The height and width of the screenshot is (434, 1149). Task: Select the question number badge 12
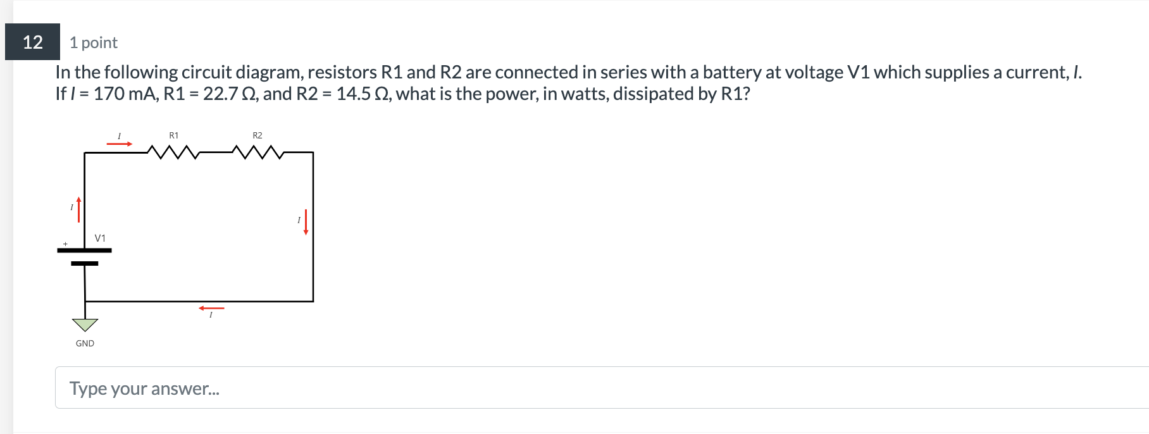point(33,42)
